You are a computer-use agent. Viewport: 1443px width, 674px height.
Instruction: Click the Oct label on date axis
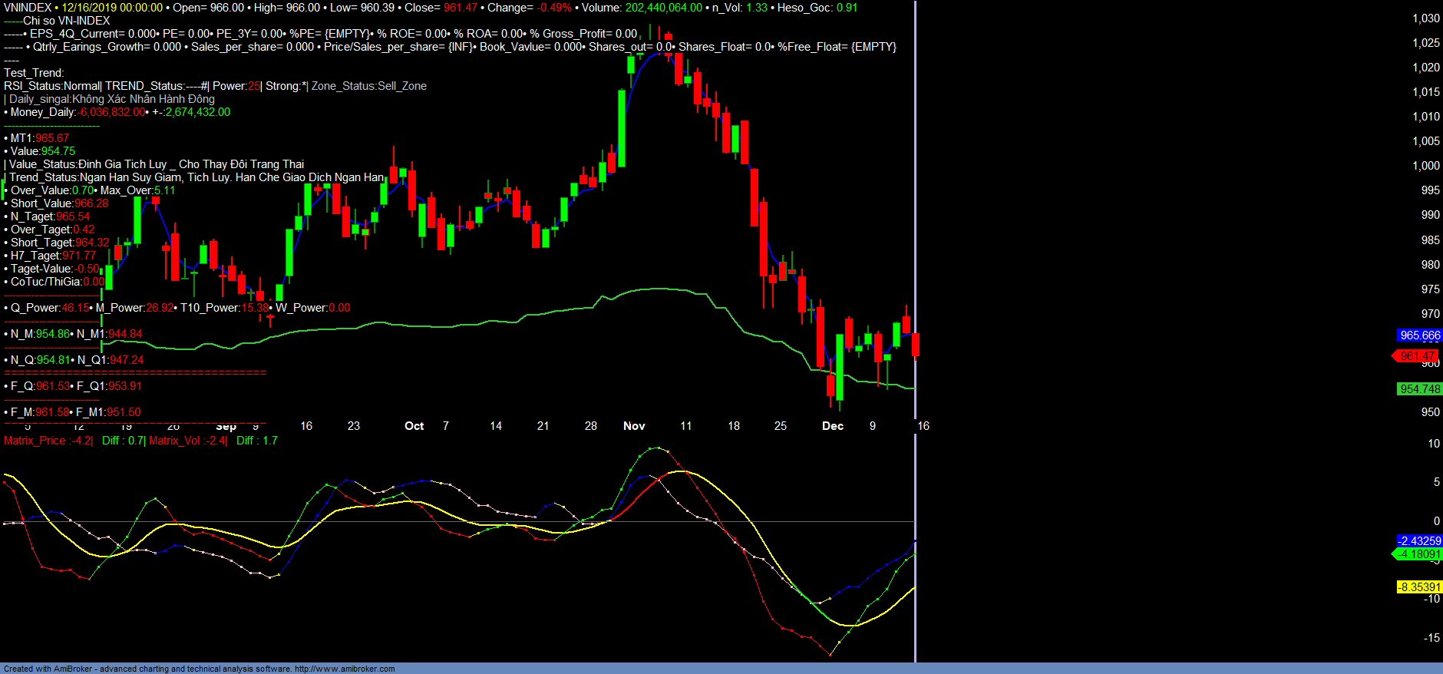point(414,426)
